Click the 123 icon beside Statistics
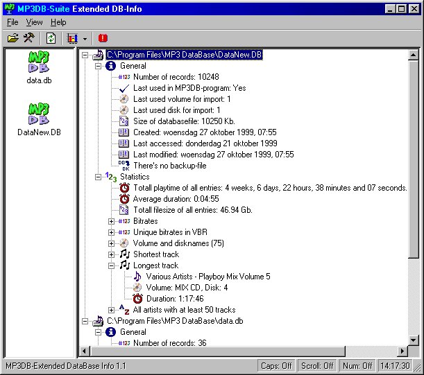Screen dimensions: 424x375 coord(111,177)
